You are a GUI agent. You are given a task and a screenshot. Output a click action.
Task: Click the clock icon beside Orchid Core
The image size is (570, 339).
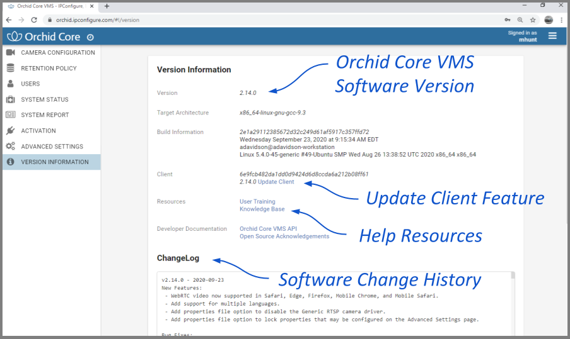[x=91, y=37]
